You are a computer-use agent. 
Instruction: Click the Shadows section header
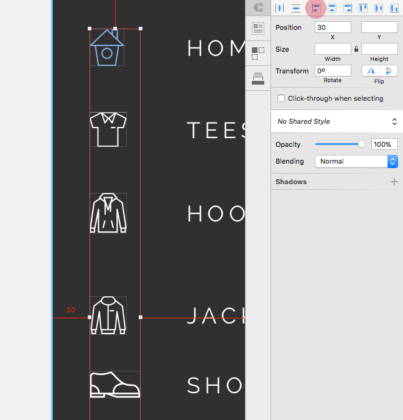[x=291, y=182]
